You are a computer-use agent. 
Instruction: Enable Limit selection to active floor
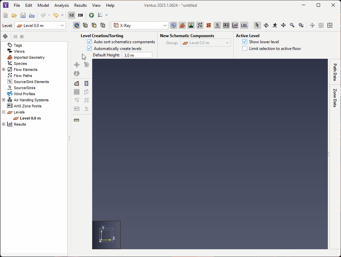click(245, 48)
